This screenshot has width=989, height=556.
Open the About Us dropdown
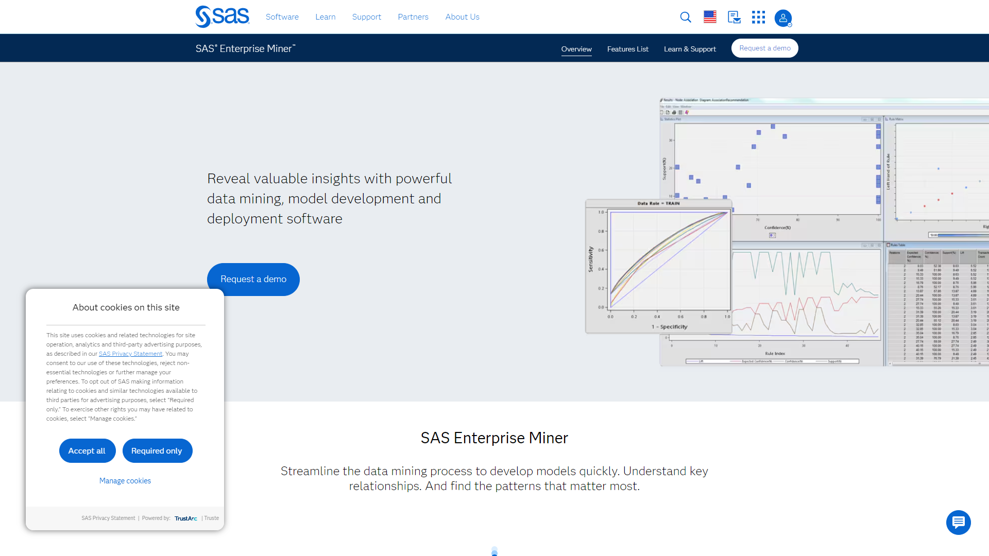462,16
